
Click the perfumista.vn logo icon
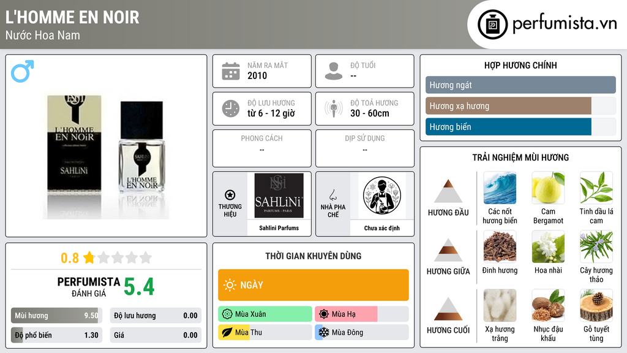point(492,25)
